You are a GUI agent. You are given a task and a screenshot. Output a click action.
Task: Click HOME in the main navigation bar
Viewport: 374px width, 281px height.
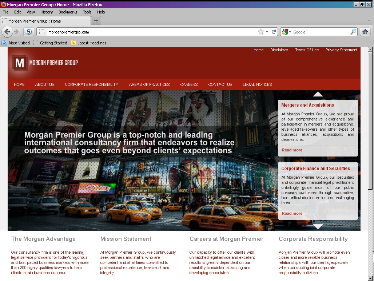point(19,84)
